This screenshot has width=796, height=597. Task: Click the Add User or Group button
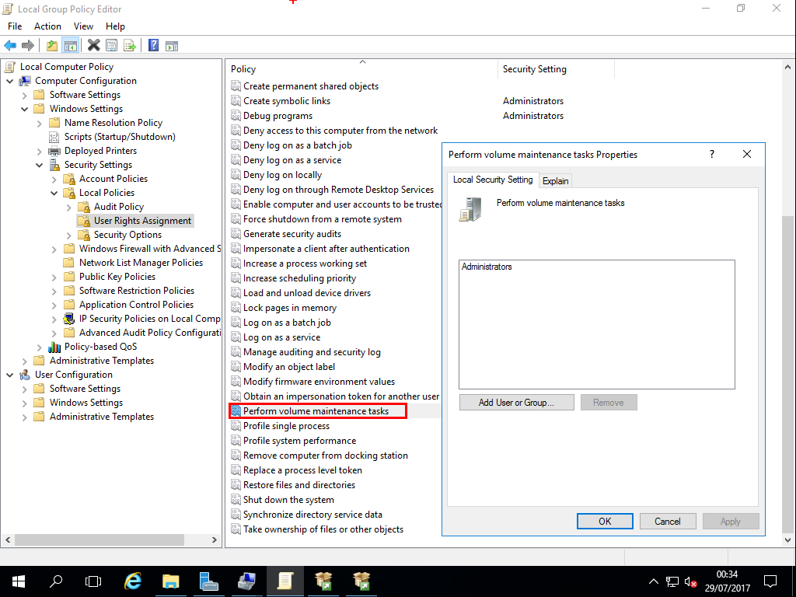point(516,403)
